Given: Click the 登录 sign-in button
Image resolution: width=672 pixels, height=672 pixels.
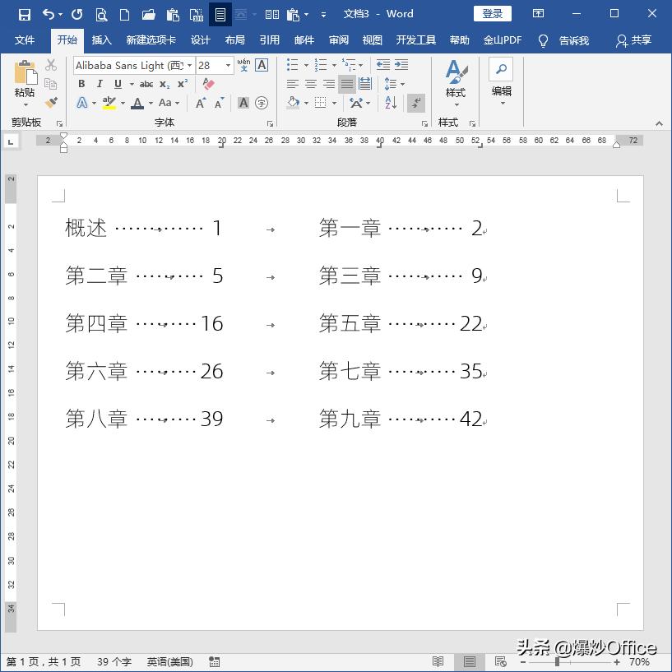Looking at the screenshot, I should pyautogui.click(x=493, y=13).
